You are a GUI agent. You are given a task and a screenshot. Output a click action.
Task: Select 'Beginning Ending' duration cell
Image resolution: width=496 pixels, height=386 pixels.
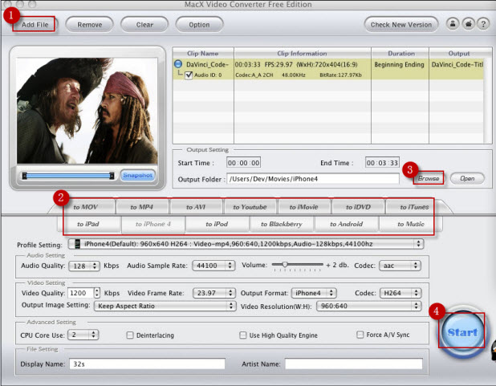399,64
